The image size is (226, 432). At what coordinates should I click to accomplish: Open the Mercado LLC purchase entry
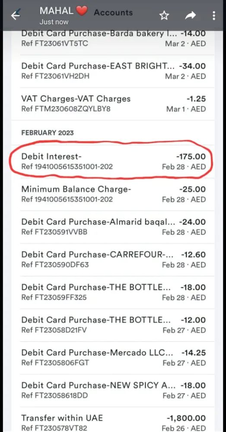click(113, 358)
